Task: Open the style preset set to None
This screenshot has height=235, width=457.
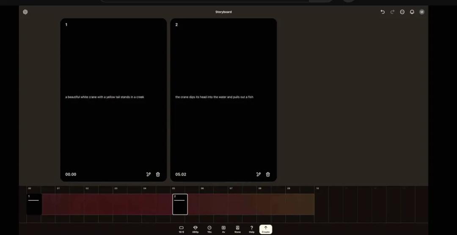Action: click(237, 229)
